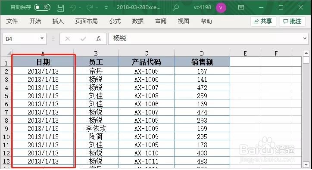Viewport: 312px width, 170px height.
Task: Click sales value 295
Action: coord(202,136)
